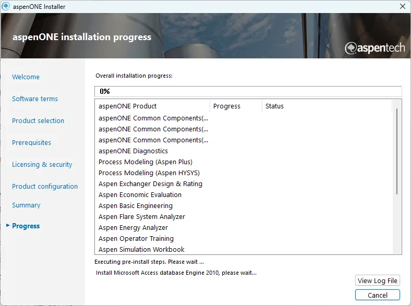
Task: Click the aspentech logo in the banner
Action: point(374,48)
